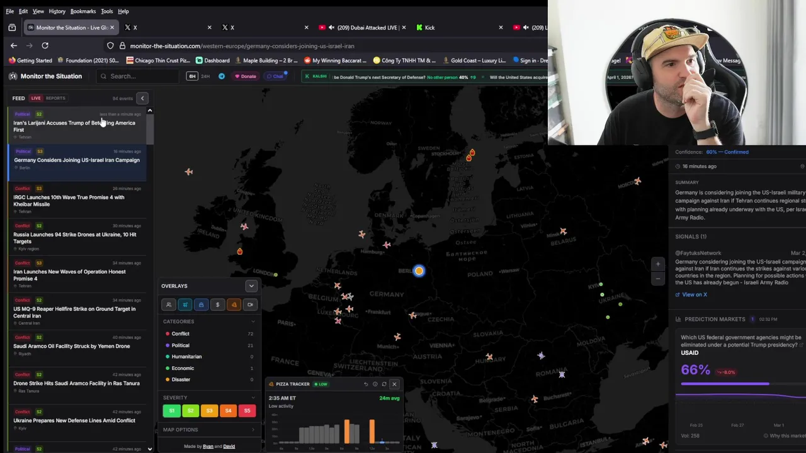Open the site security shield icon
The image size is (806, 453).
point(110,45)
